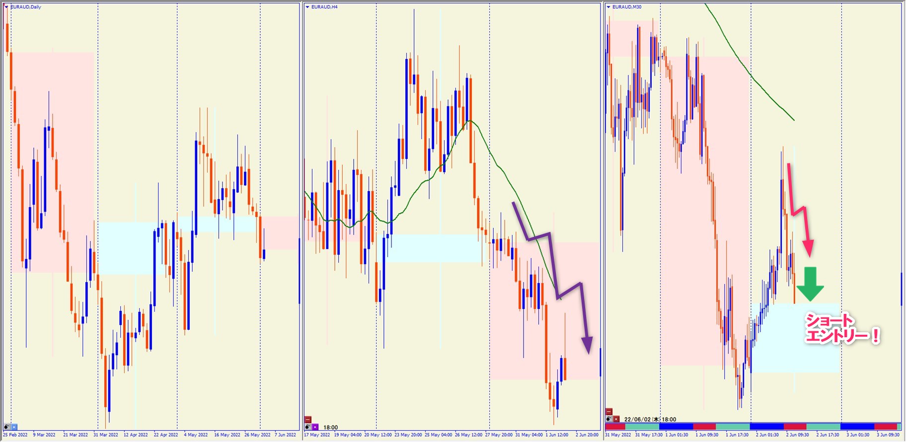Select the green down arrow on M30 chart
The image size is (906, 442).
810,284
